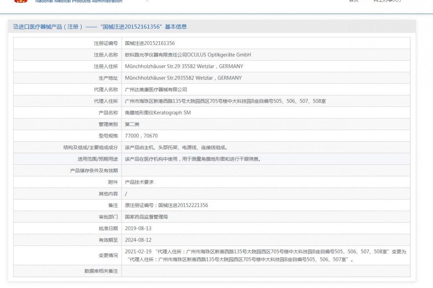Select the "其他内容" row label

[108, 194]
